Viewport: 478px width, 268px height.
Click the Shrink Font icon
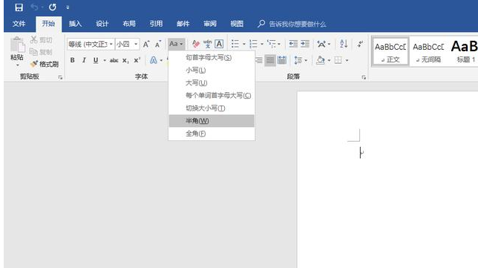158,45
